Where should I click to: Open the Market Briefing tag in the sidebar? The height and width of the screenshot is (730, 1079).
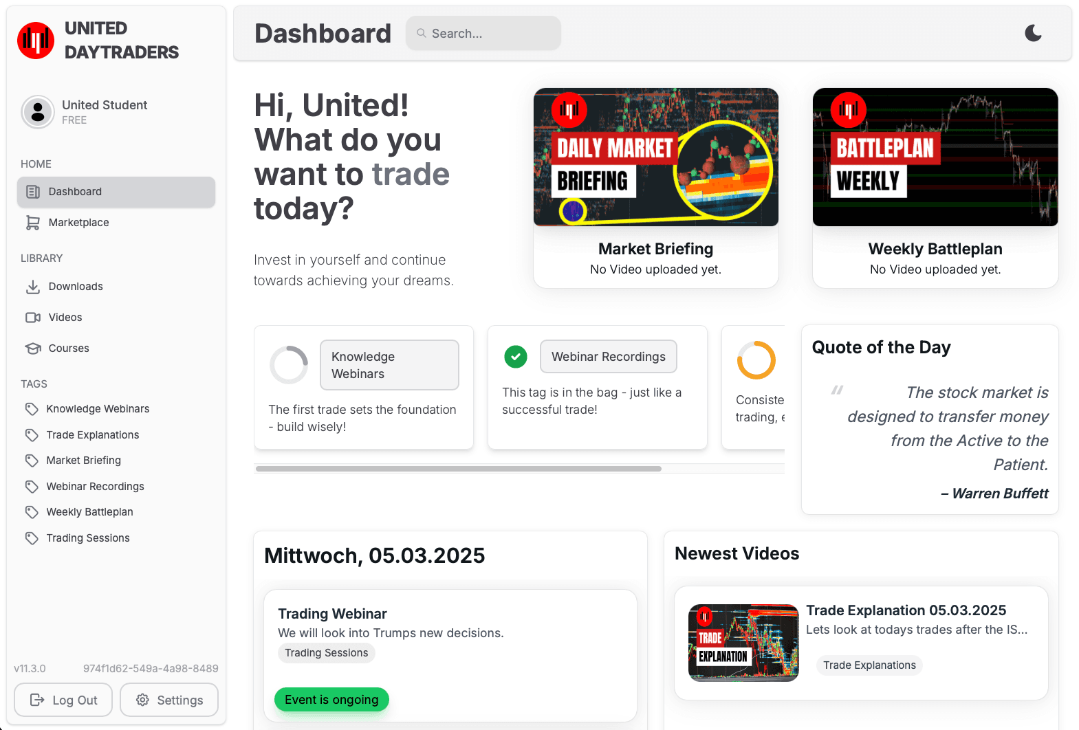[x=83, y=461]
